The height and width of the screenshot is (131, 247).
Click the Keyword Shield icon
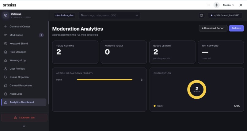[x=6, y=43]
